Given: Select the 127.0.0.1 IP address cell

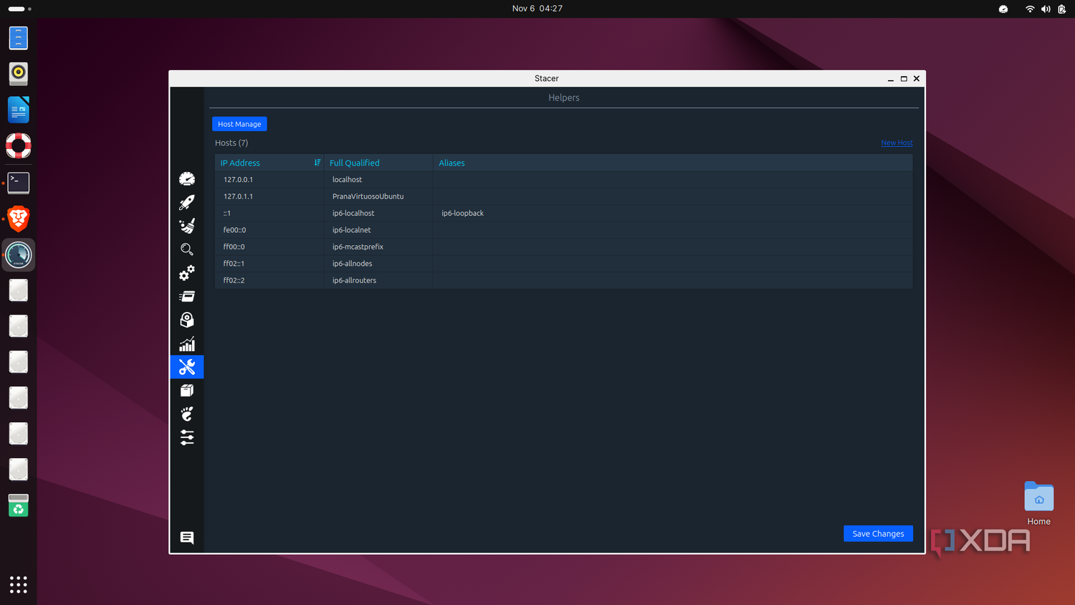Looking at the screenshot, I should coord(269,180).
